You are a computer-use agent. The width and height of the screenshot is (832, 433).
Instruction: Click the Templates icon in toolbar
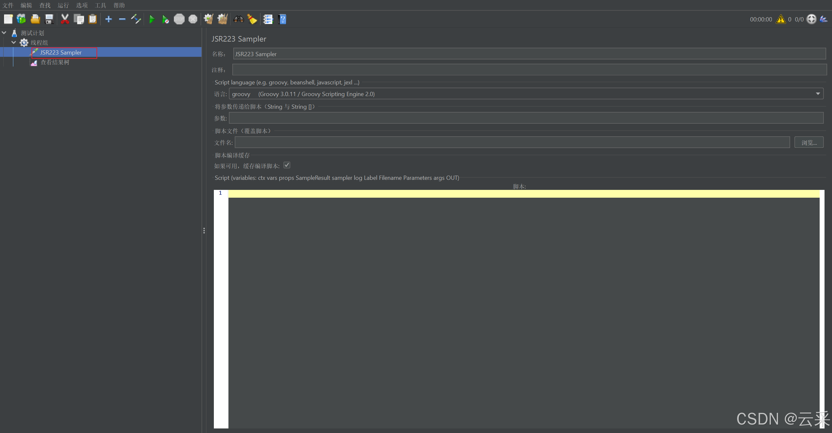tap(21, 19)
